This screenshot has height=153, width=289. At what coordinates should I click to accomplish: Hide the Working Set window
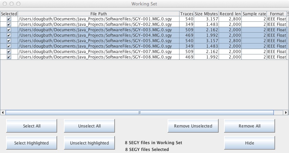[250, 143]
